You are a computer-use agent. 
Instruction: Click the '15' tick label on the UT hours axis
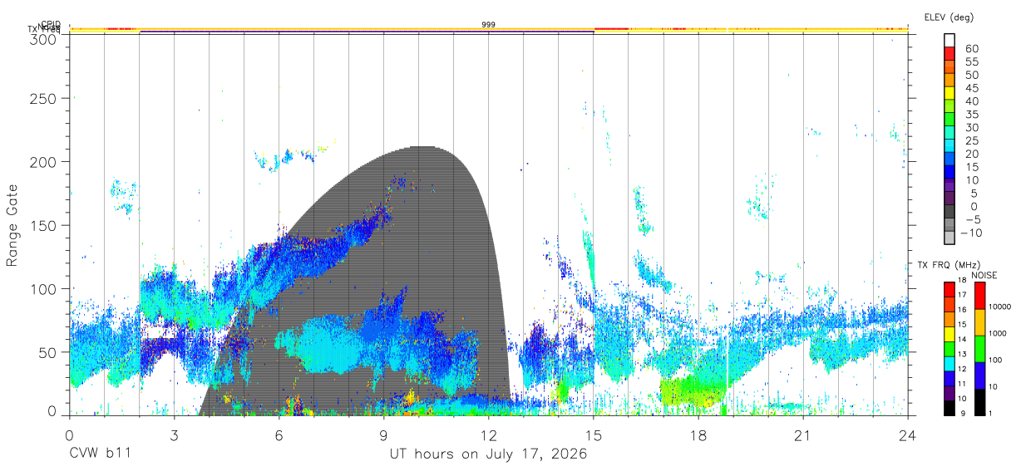(594, 435)
